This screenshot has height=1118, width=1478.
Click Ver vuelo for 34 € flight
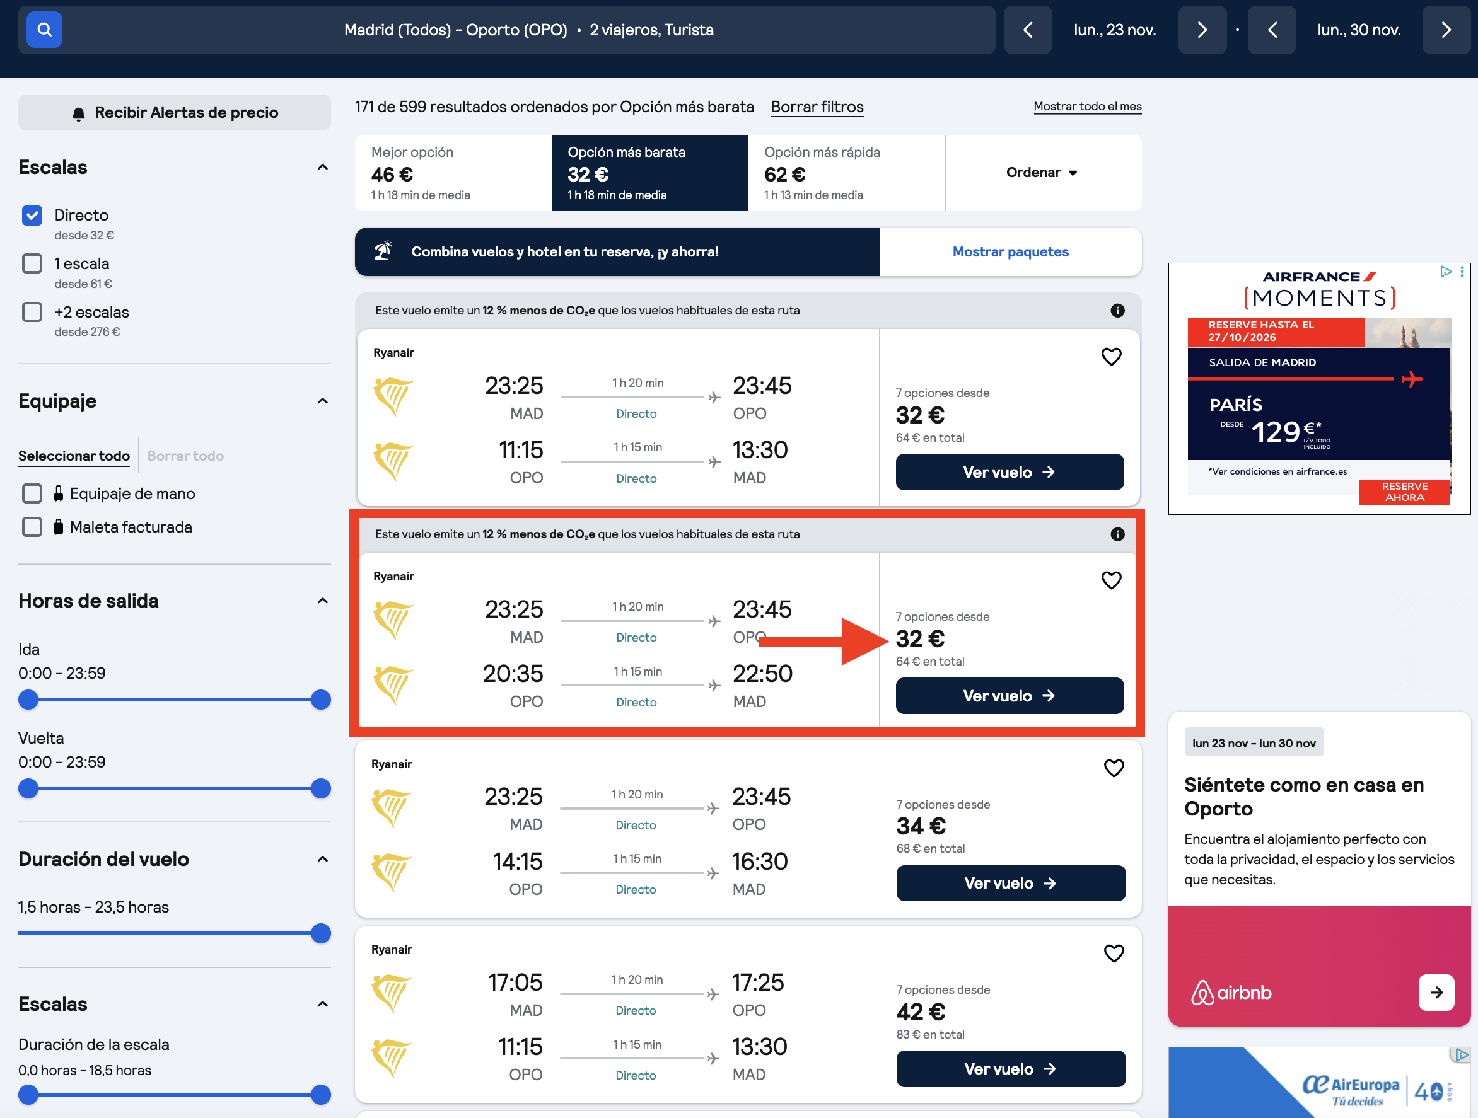(x=1010, y=883)
